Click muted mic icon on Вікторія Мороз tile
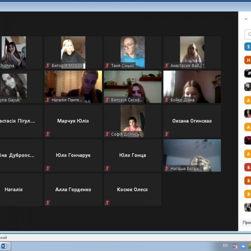Screen dimensions: 251x251 tap(48, 66)
